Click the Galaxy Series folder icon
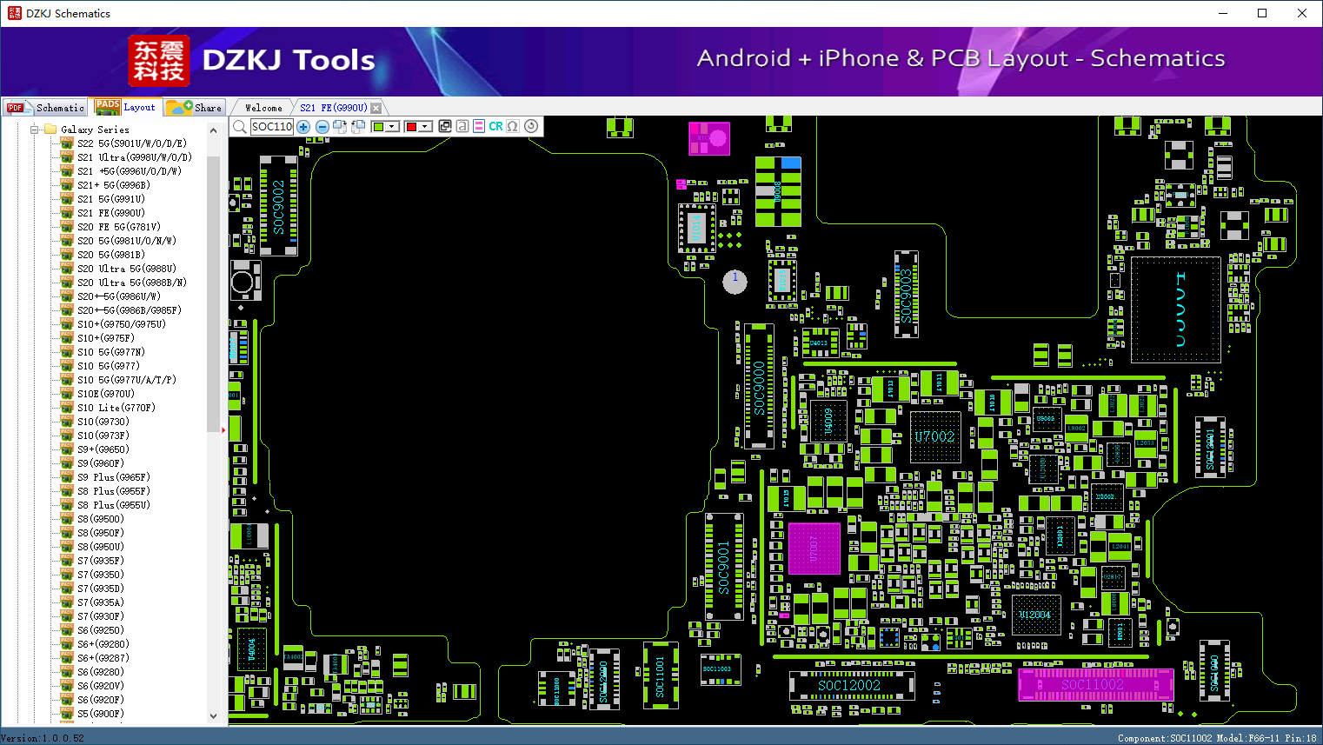 [50, 130]
